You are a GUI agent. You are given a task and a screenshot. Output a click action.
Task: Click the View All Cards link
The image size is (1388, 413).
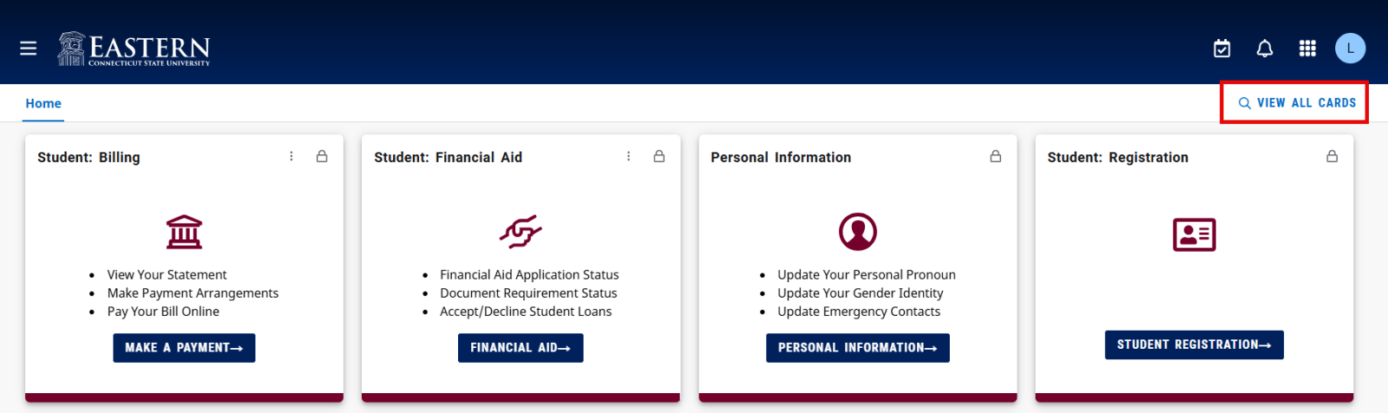(1297, 103)
